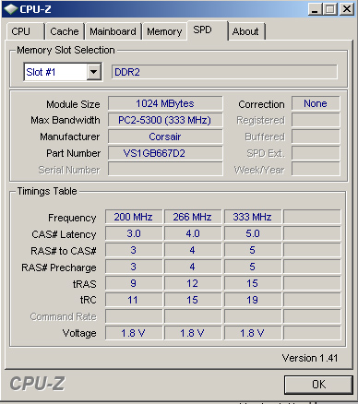This screenshot has height=404, width=358.
Task: Click the CPU-Z title bar icon
Action: click(x=10, y=9)
